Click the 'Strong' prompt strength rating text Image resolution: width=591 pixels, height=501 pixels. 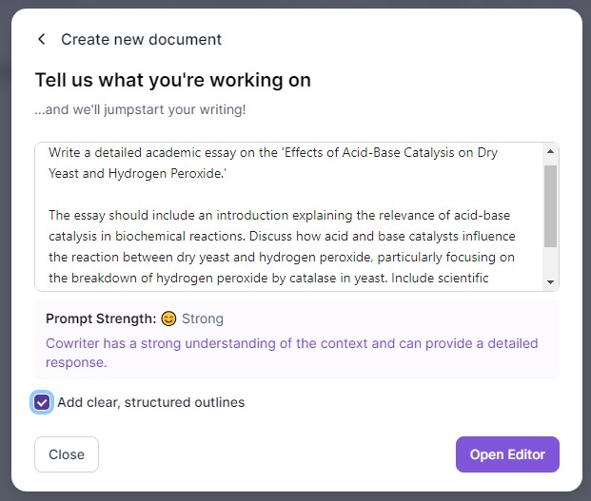pyautogui.click(x=203, y=318)
